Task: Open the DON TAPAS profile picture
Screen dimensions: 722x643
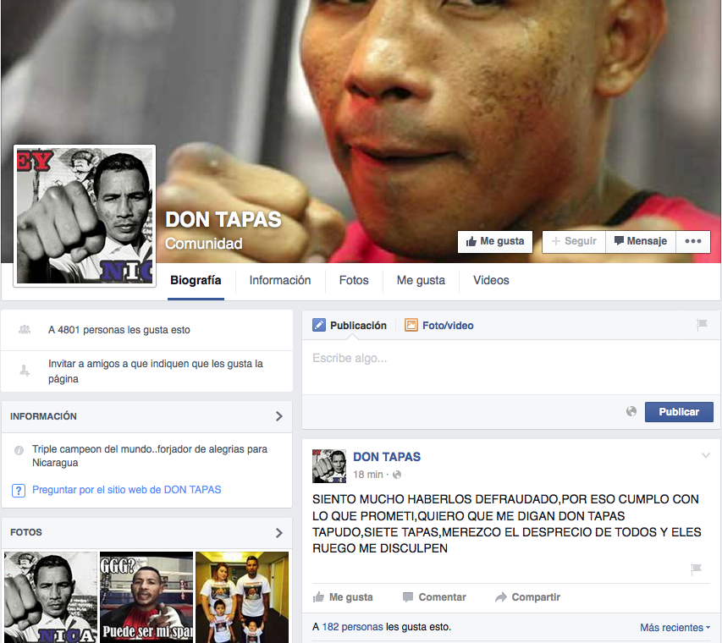Action: click(x=85, y=216)
